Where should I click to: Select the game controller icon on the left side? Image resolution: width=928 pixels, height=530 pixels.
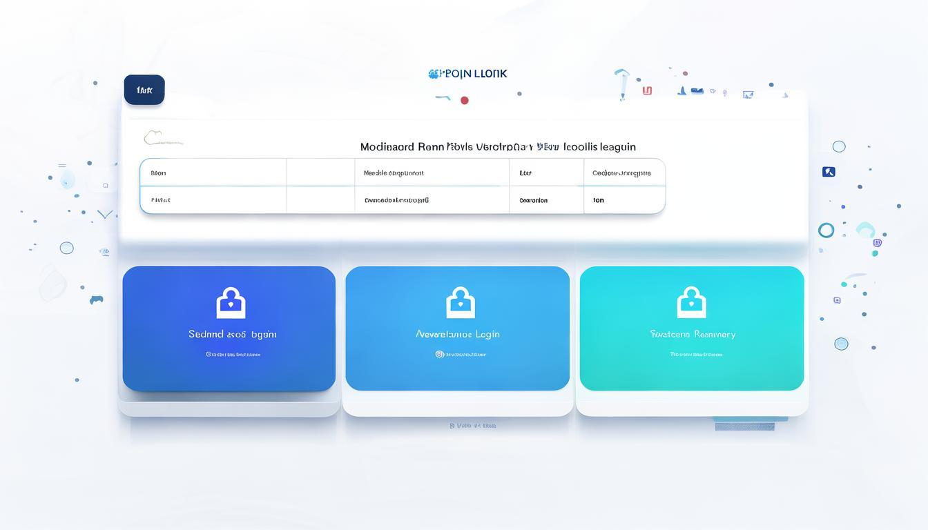pyautogui.click(x=97, y=300)
